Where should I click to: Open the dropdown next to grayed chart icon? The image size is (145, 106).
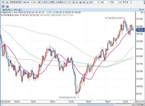(x=70, y=2)
